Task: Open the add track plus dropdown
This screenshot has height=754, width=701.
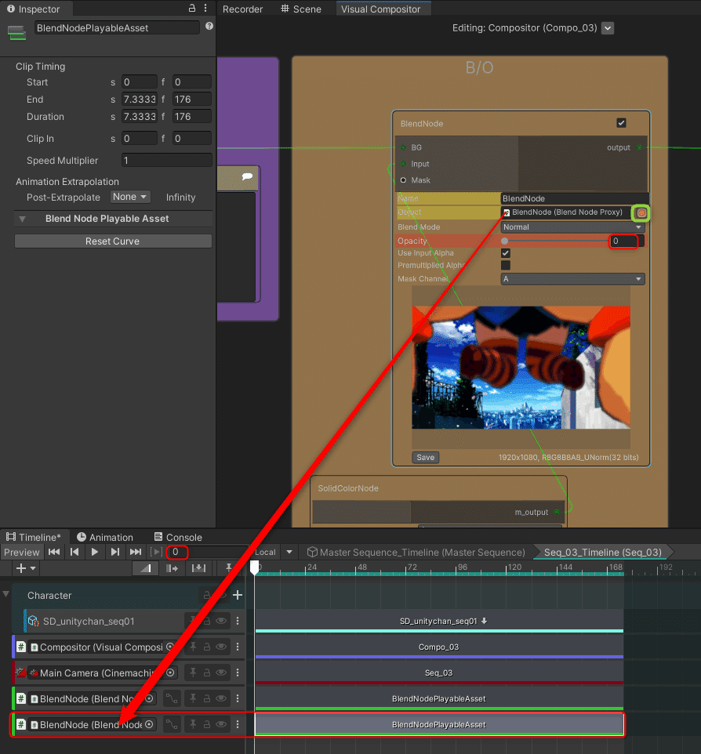Action: (26, 568)
